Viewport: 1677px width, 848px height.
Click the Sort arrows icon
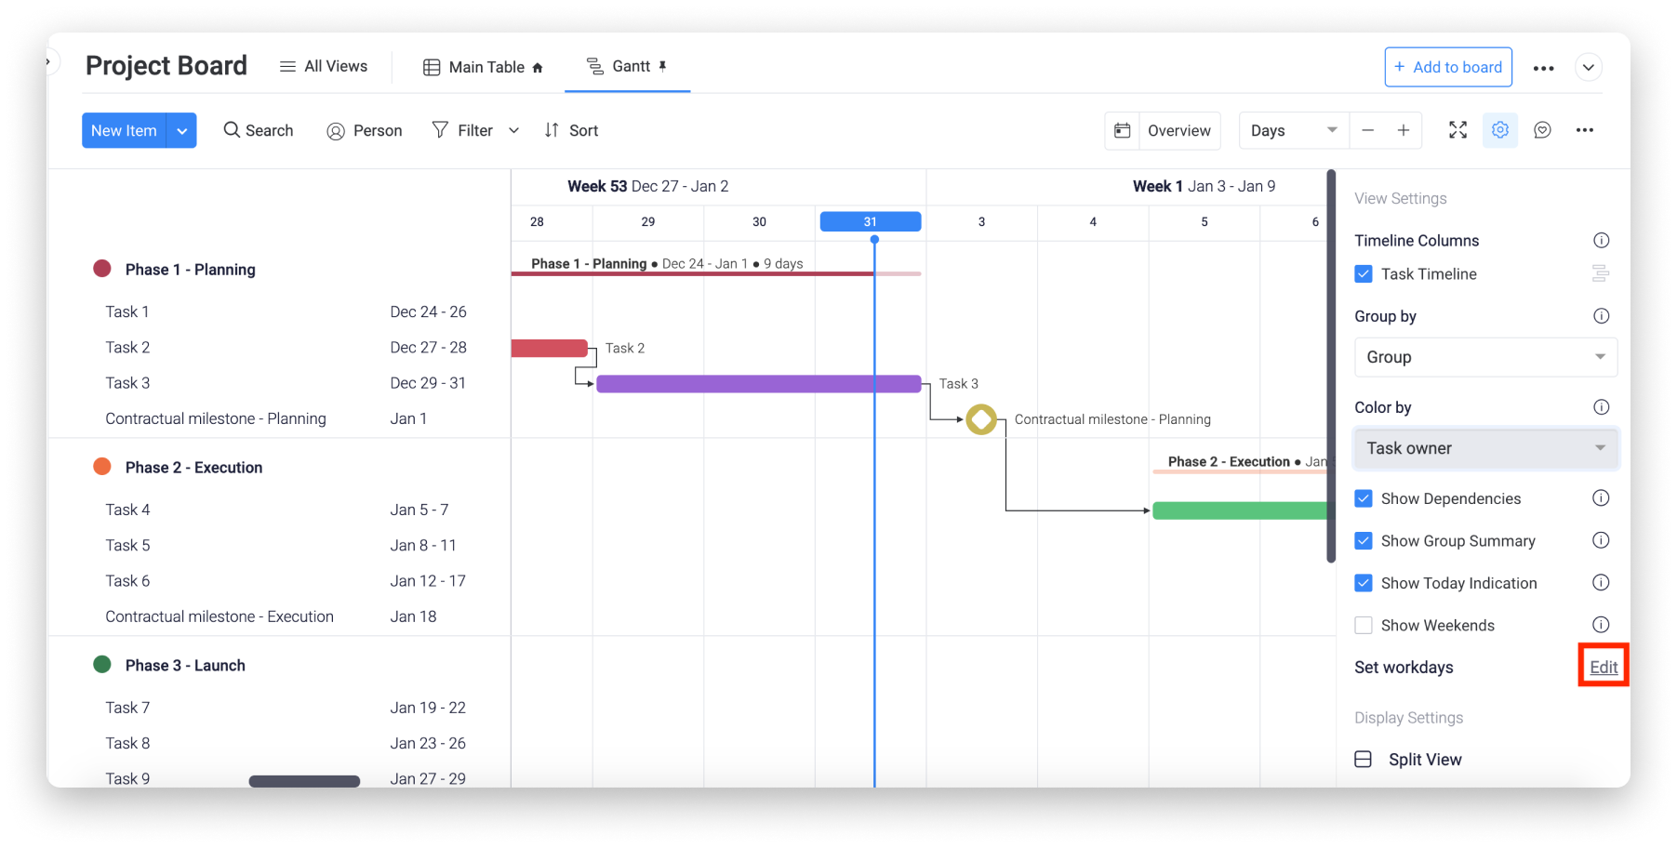click(x=552, y=130)
